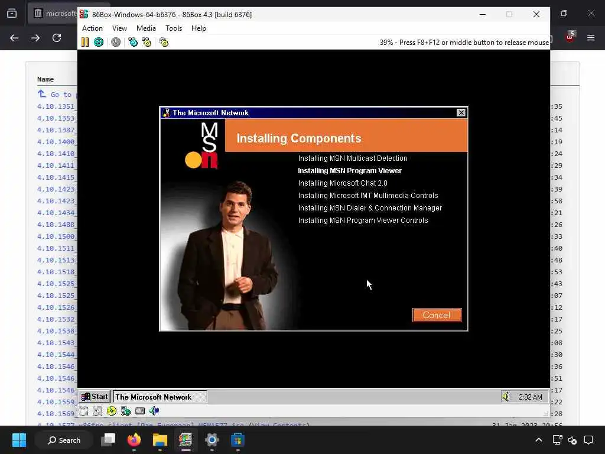Open host notification center icon
The image size is (605, 454).
(x=588, y=440)
